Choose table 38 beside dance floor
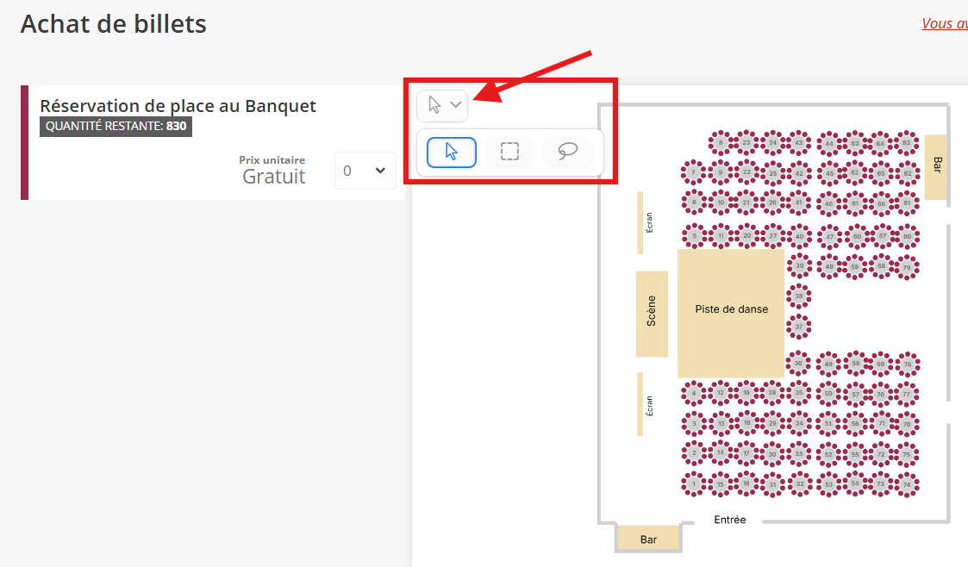968x567 pixels. pos(799,296)
